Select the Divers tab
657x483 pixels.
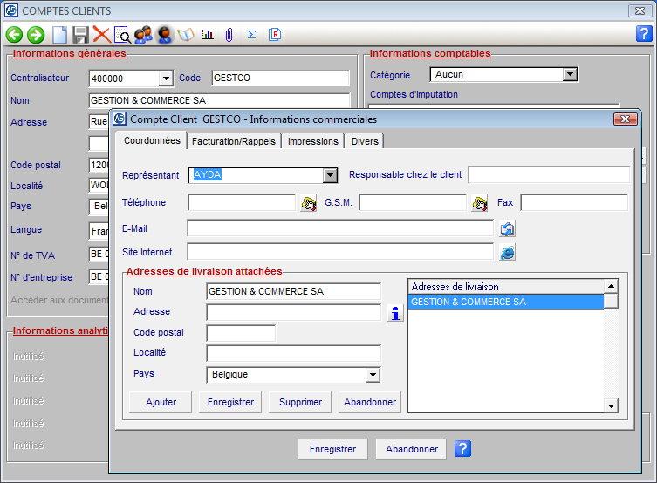tap(365, 141)
